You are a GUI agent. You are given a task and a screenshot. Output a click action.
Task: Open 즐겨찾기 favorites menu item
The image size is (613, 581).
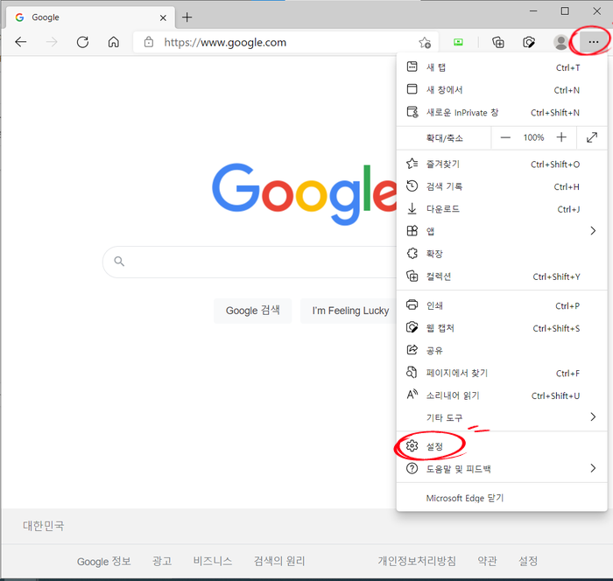point(502,164)
